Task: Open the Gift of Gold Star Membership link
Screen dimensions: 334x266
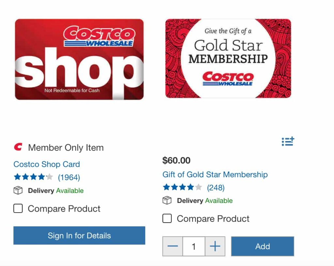Action: point(215,175)
